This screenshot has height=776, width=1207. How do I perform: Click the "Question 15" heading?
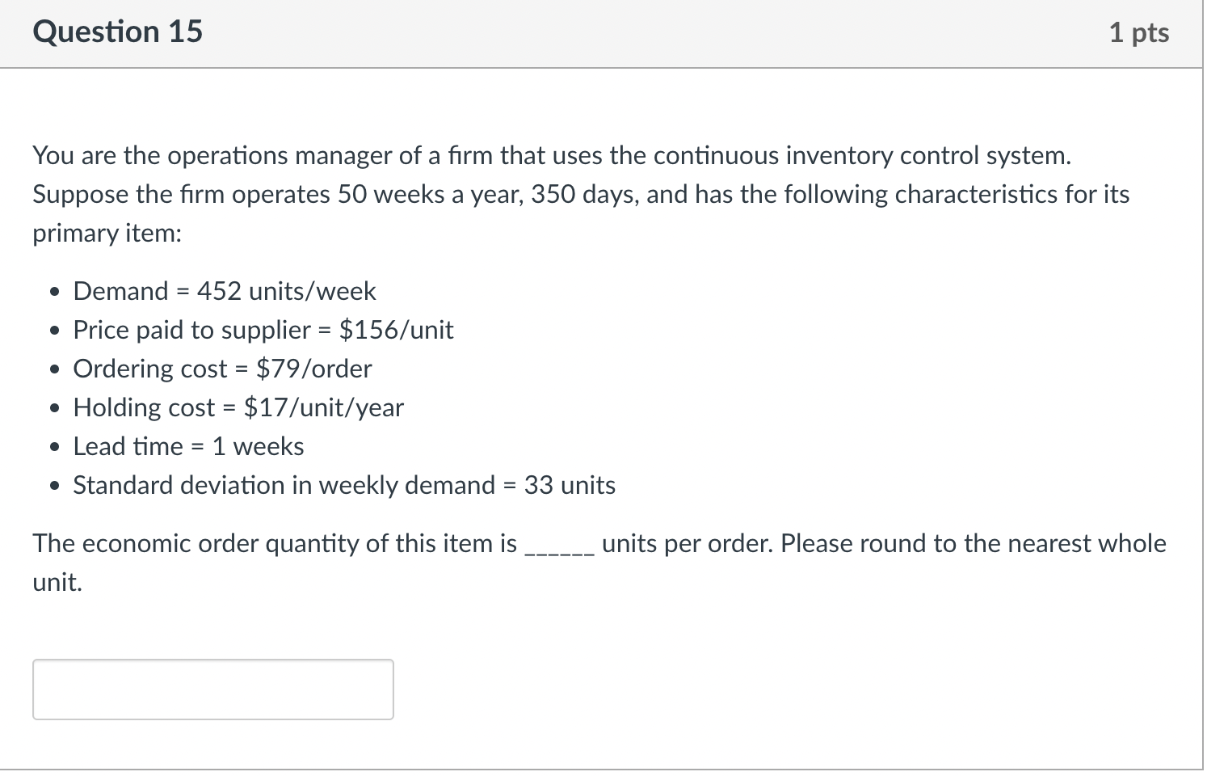[118, 32]
